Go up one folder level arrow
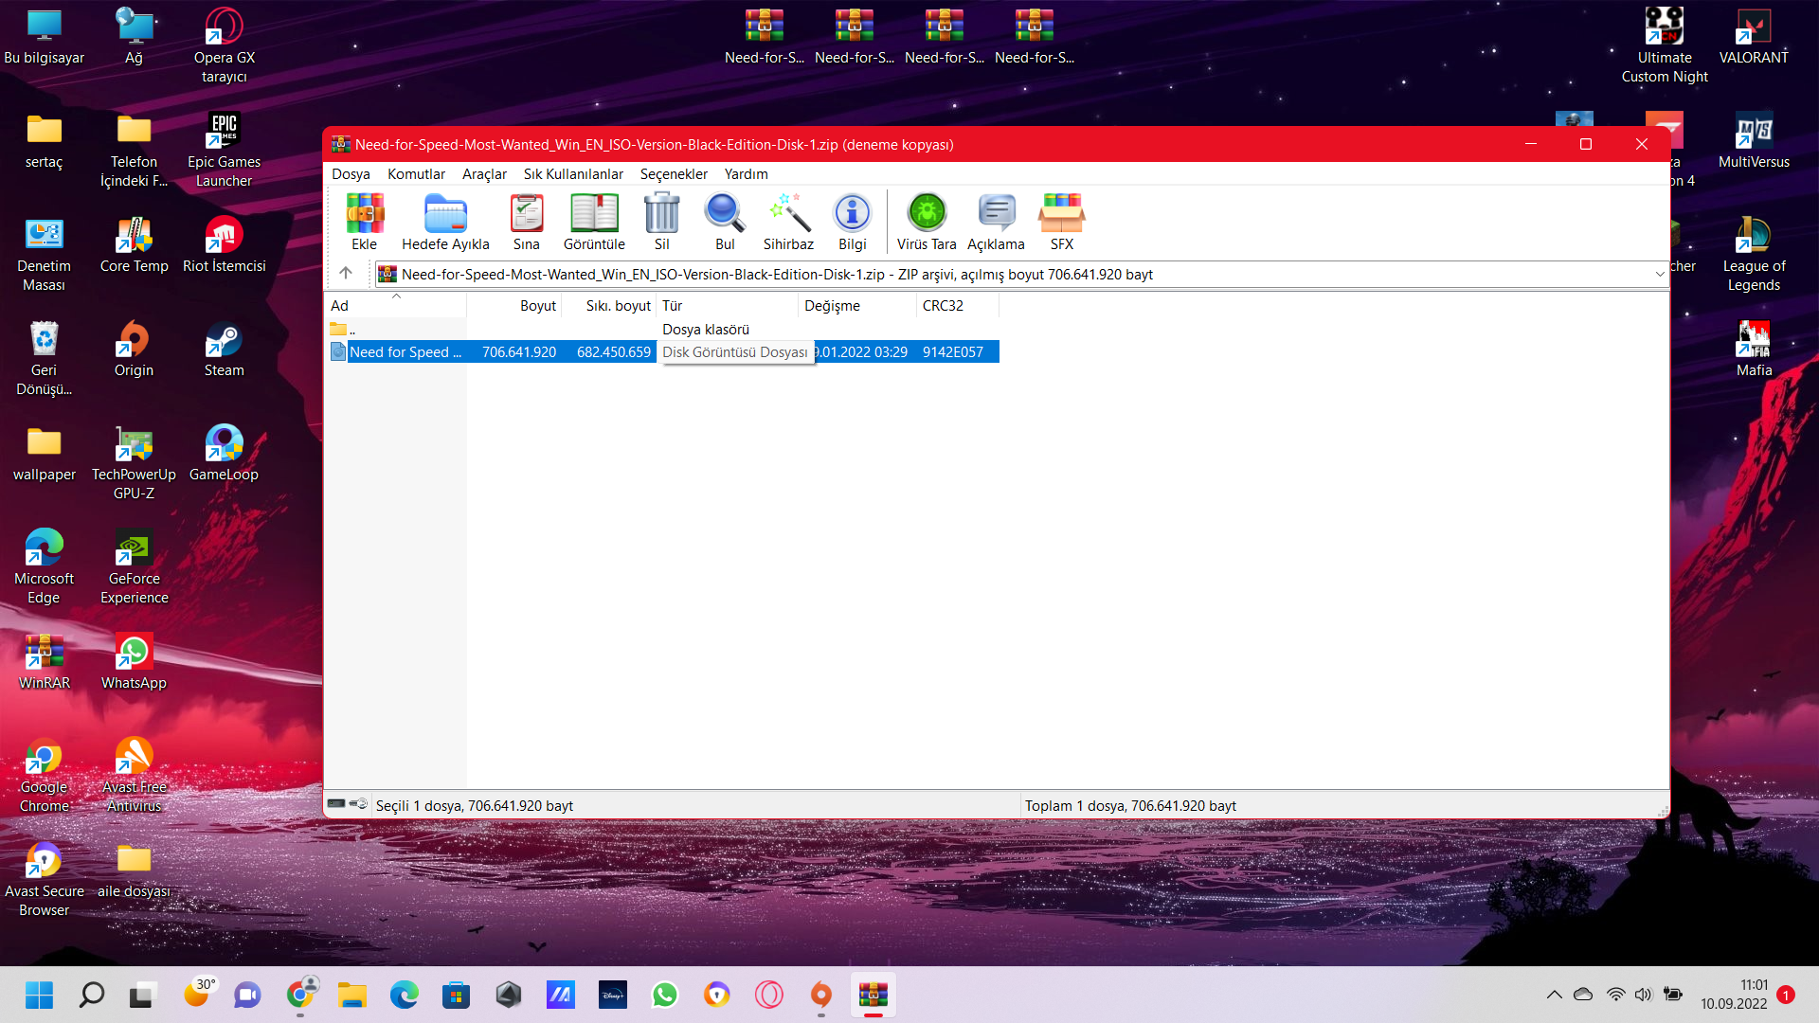The height and width of the screenshot is (1023, 1819). coord(346,274)
